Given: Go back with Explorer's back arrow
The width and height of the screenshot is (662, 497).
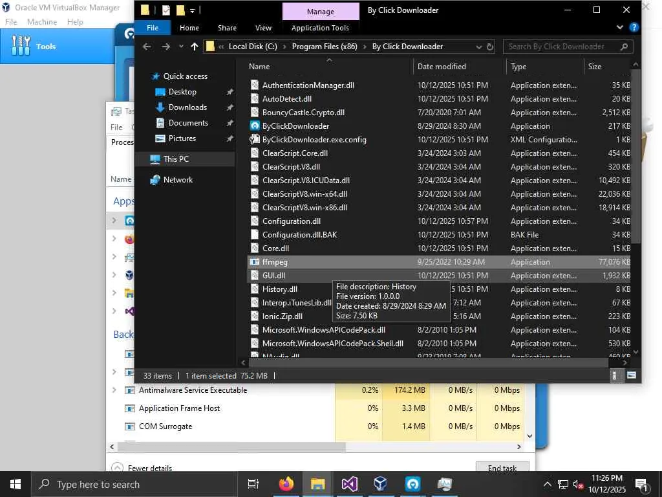Looking at the screenshot, I should point(147,47).
